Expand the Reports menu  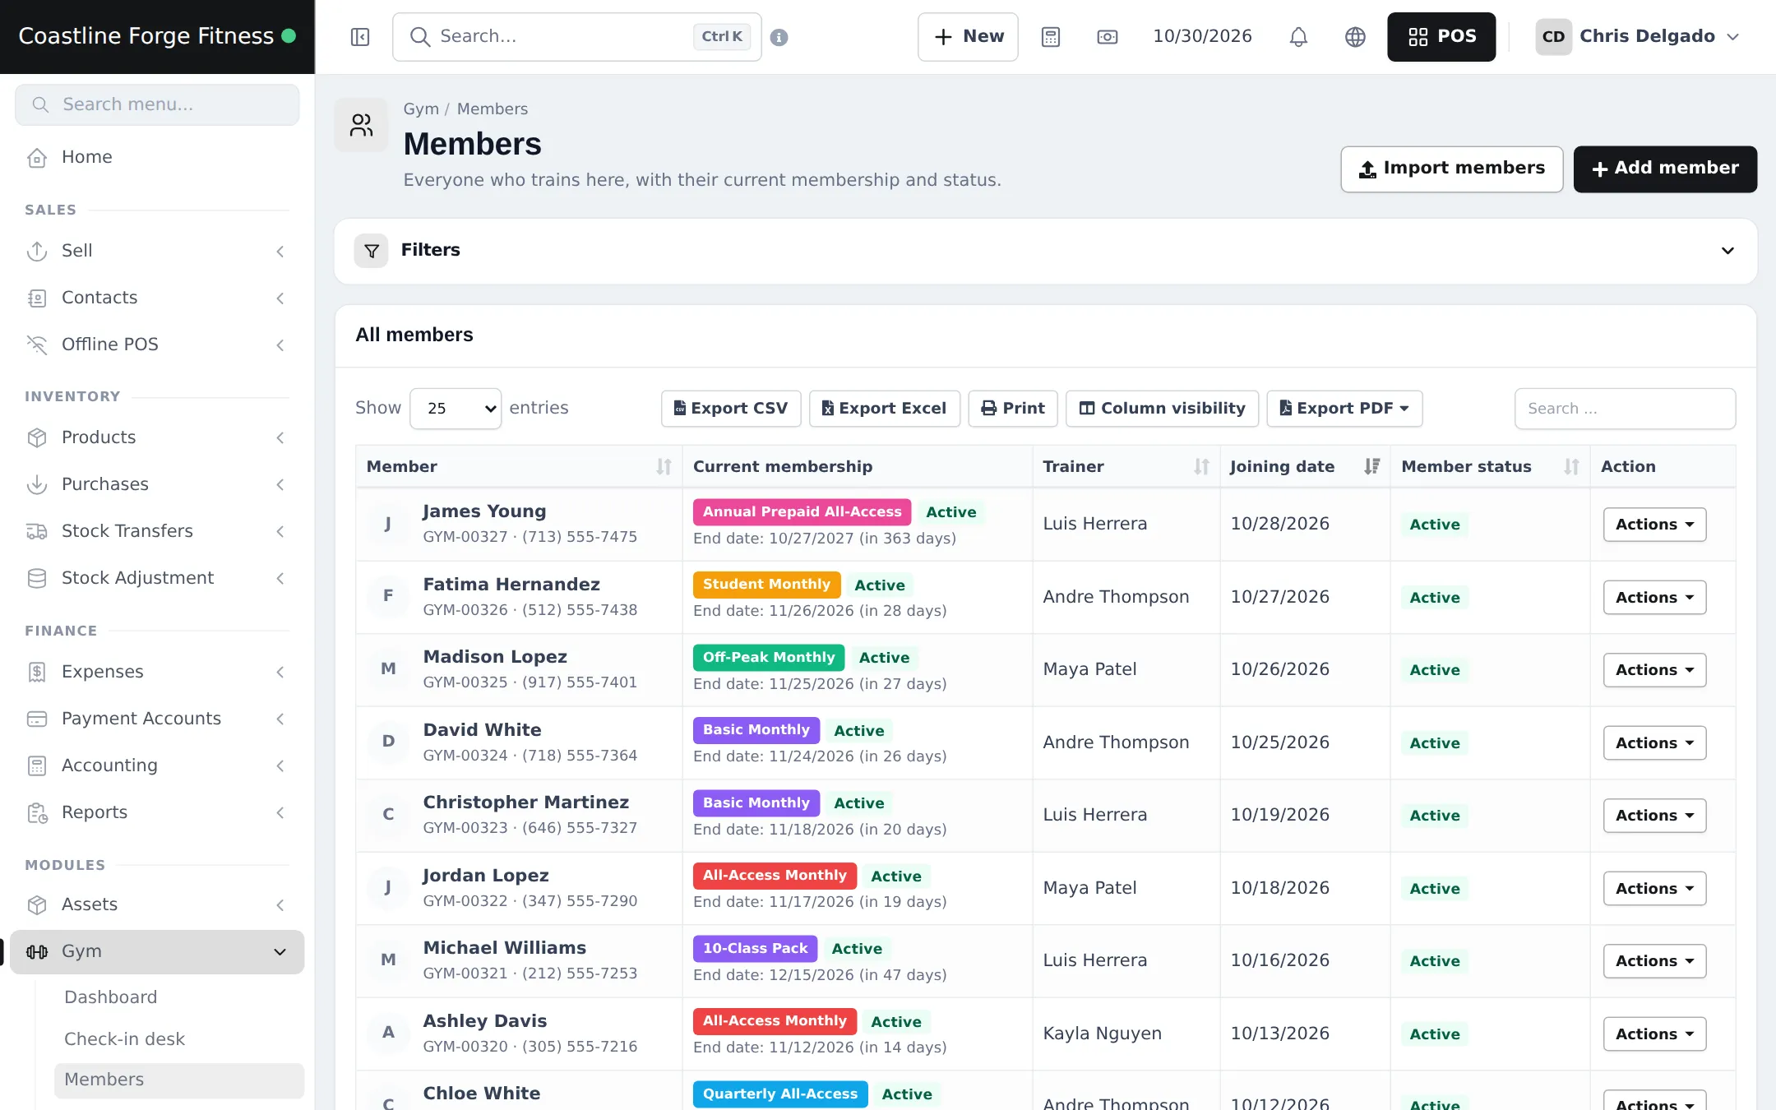pos(157,812)
